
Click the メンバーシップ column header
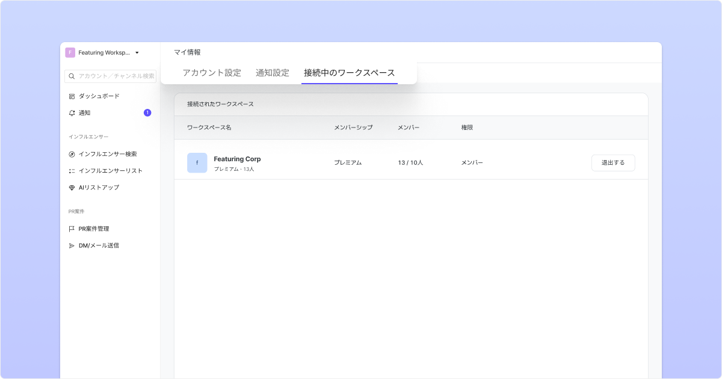353,128
